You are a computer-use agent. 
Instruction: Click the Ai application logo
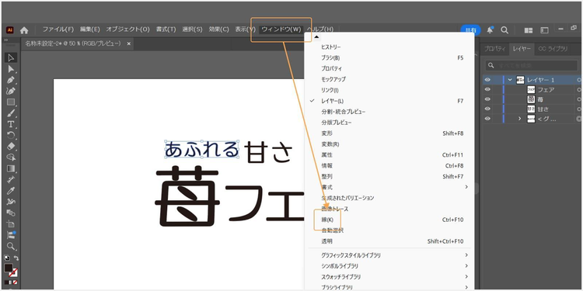[x=10, y=30]
